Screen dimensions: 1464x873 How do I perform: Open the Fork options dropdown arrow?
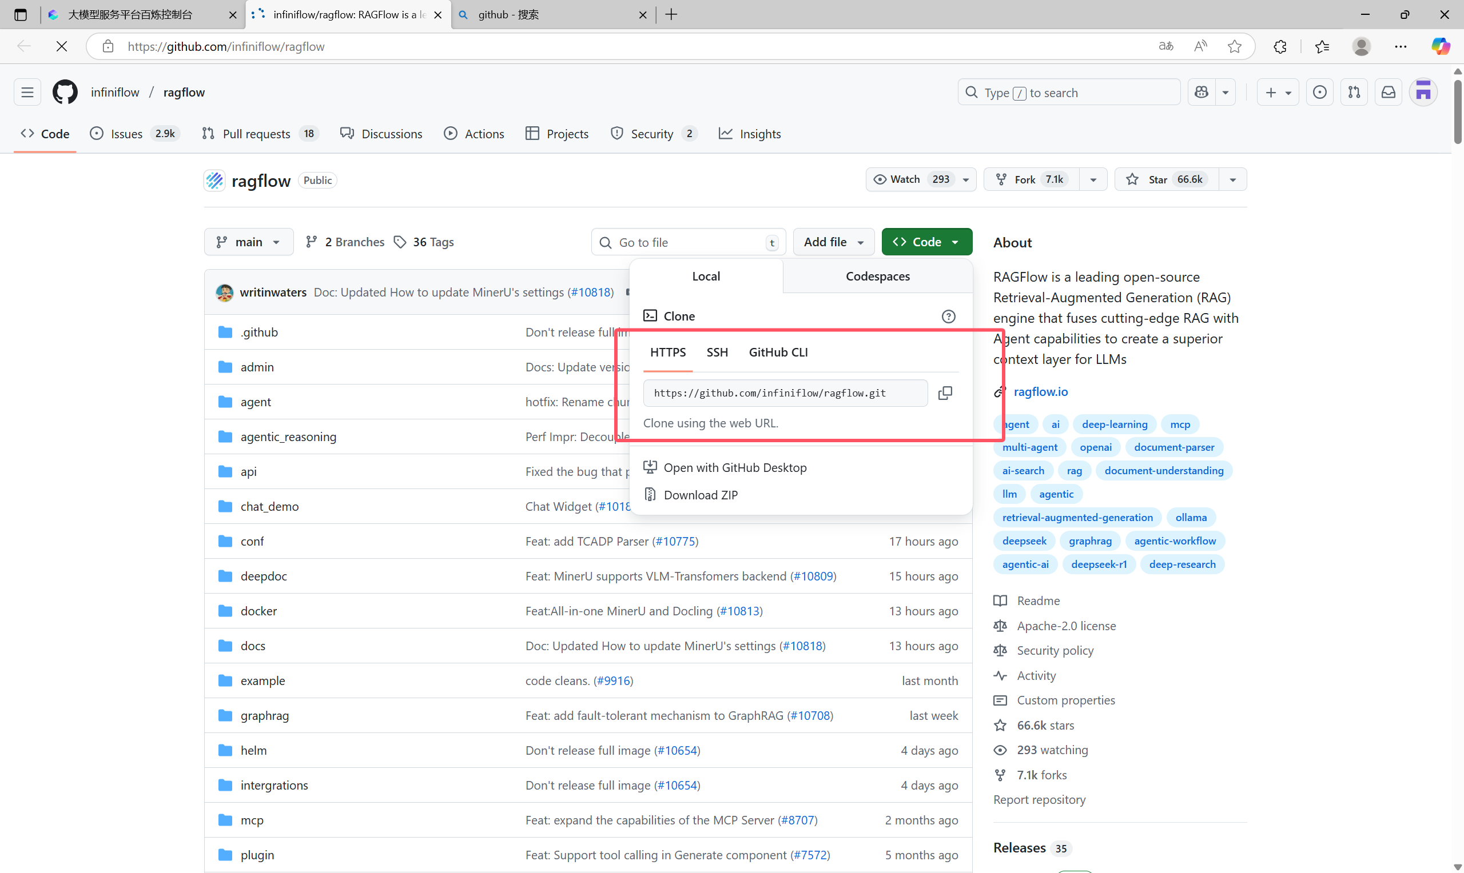[1093, 179]
